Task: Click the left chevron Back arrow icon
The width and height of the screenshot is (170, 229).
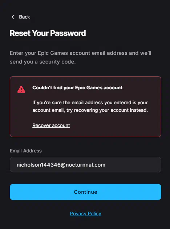Action: (13, 17)
